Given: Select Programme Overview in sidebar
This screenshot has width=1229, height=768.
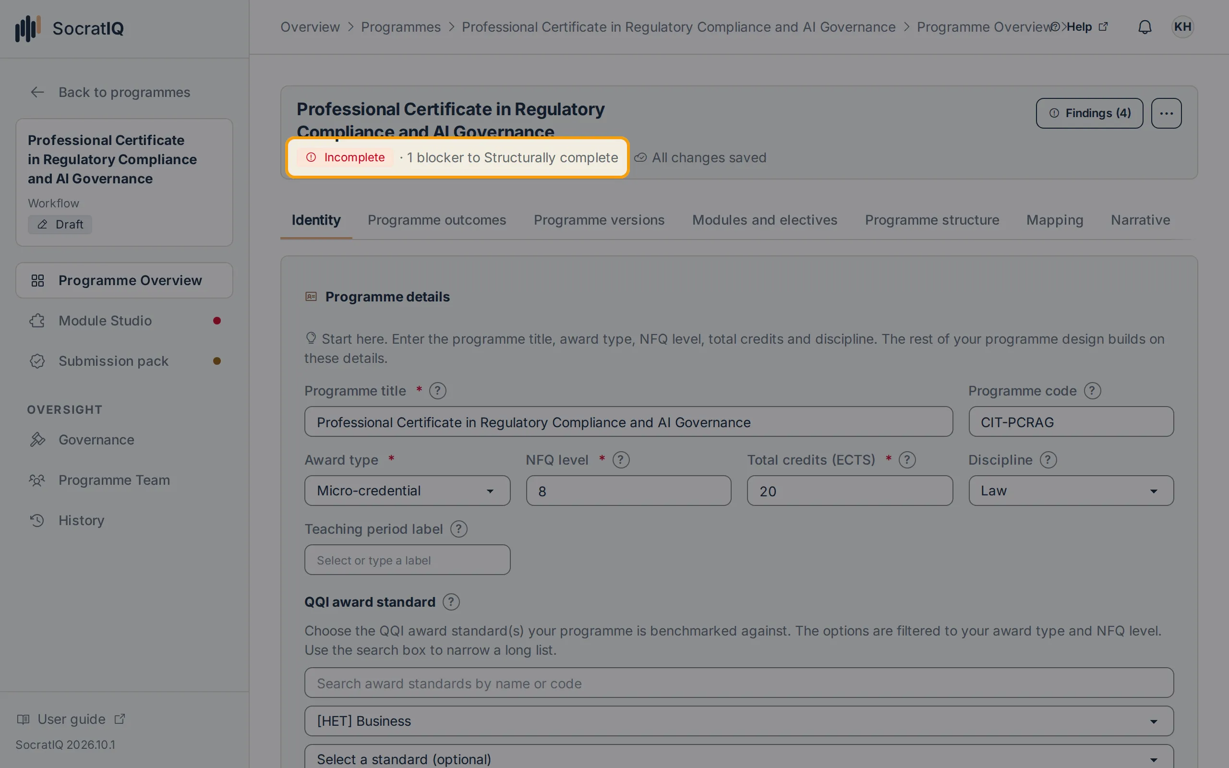Looking at the screenshot, I should [x=124, y=280].
